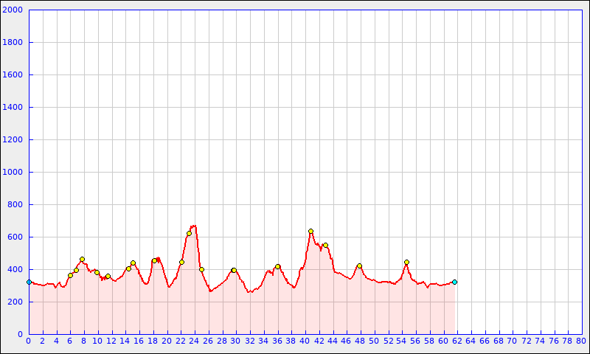Click the cyan finish marker near km 62

pos(454,282)
